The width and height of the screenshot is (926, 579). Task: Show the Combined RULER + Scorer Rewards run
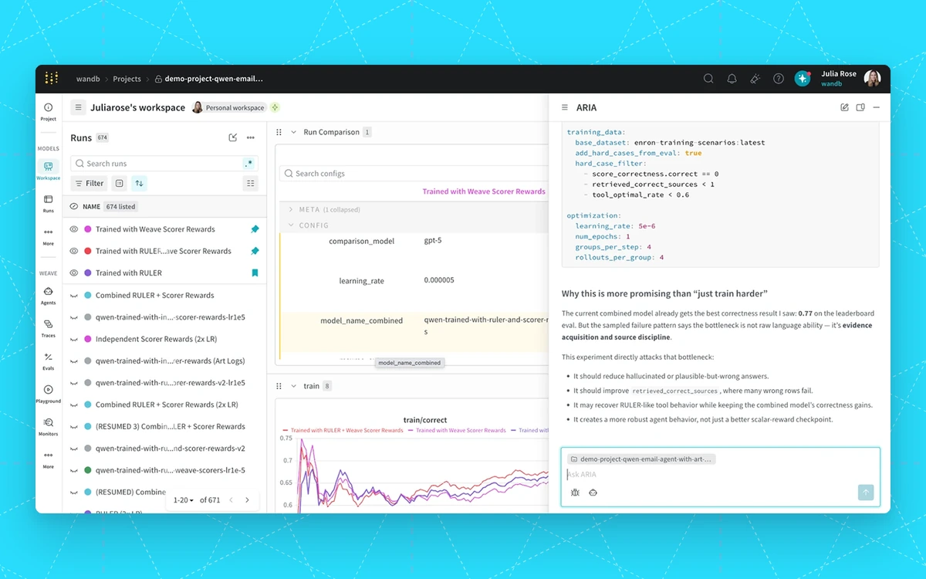(x=74, y=295)
